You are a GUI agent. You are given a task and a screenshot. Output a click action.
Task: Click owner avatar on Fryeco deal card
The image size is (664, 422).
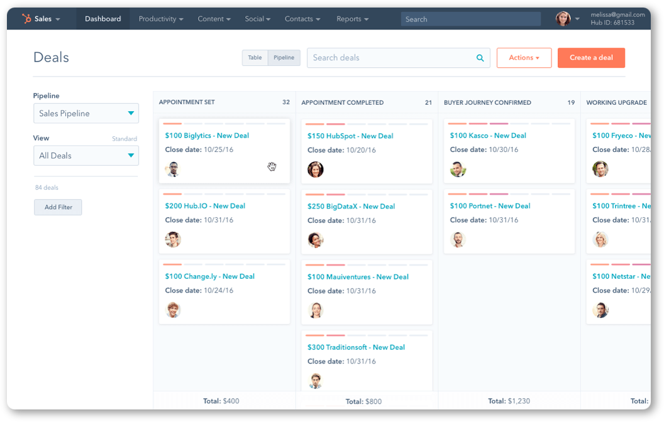[x=600, y=169]
